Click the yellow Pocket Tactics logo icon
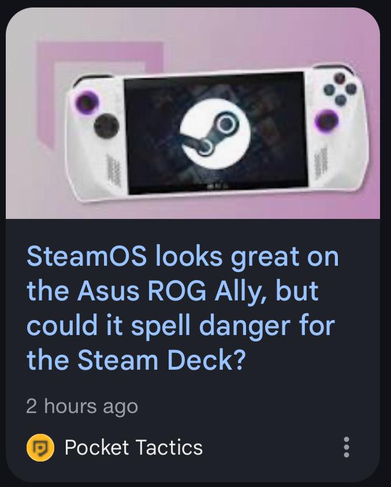This screenshot has height=487, width=391. (40, 448)
